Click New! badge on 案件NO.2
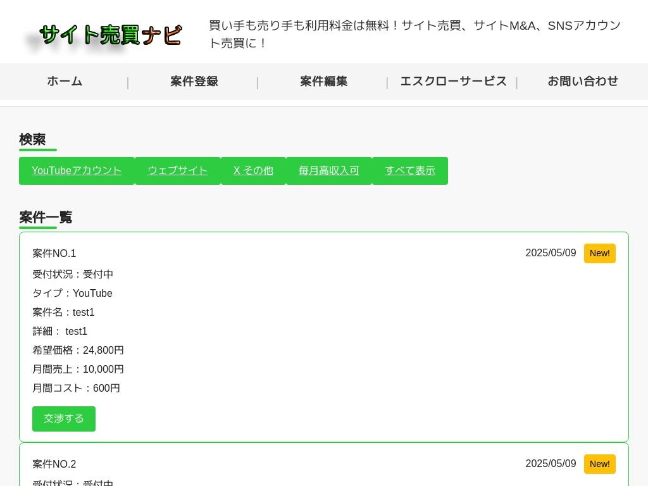The height and width of the screenshot is (486, 648). coord(600,464)
